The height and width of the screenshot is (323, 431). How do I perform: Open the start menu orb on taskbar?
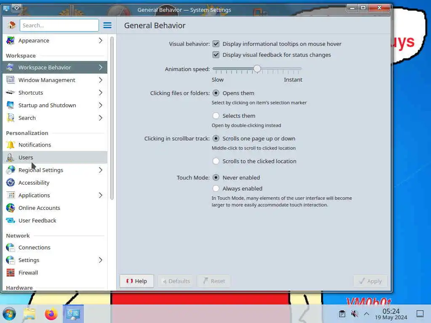click(x=9, y=314)
